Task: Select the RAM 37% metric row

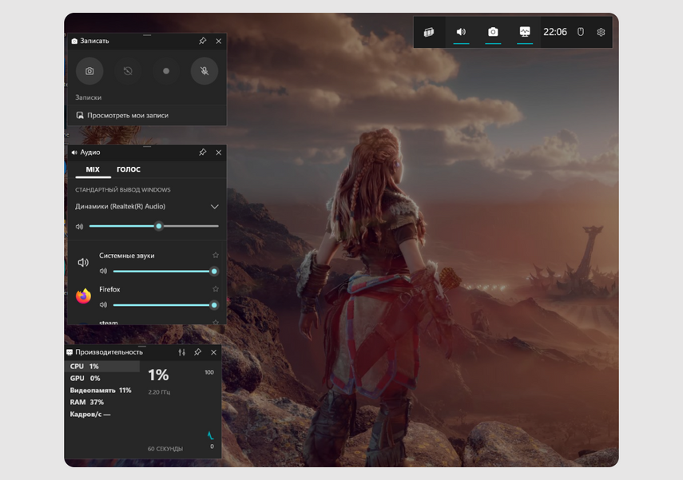Action: pos(103,402)
